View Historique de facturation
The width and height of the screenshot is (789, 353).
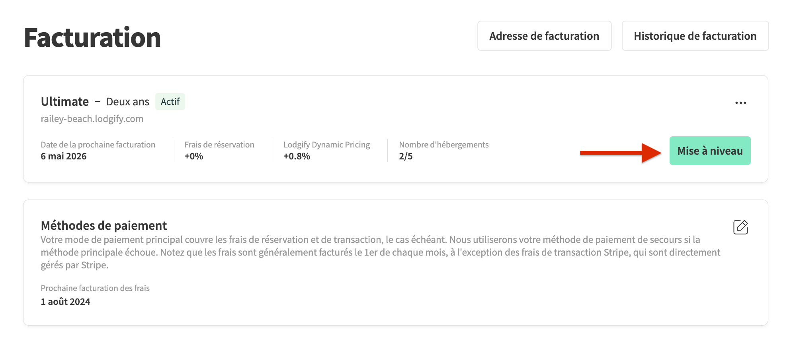(x=695, y=36)
